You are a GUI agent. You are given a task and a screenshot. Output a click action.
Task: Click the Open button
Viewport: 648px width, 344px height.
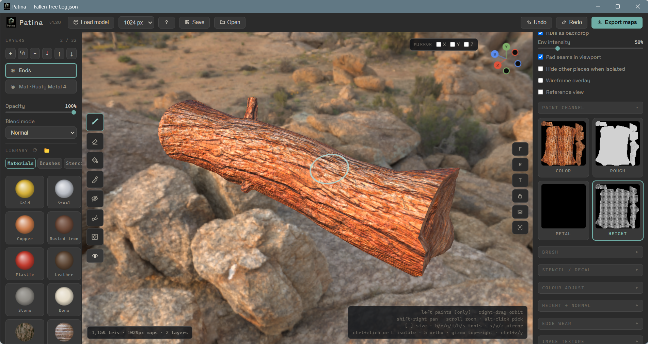[230, 22]
